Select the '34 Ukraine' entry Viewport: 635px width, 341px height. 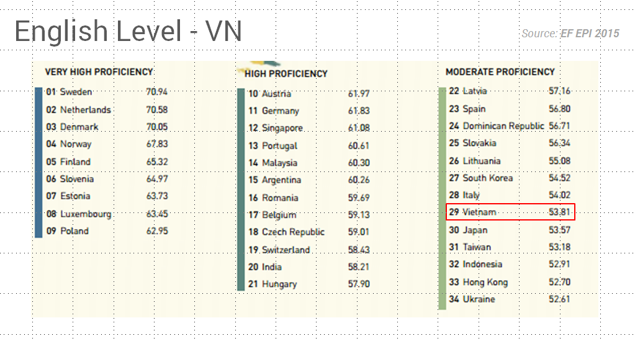[x=472, y=299]
